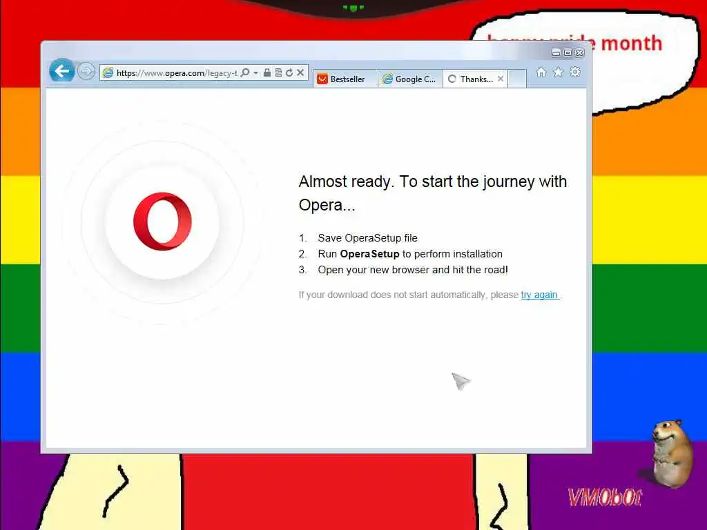This screenshot has width=707, height=530.
Task: Close the Internet Explorer window
Action: point(580,52)
